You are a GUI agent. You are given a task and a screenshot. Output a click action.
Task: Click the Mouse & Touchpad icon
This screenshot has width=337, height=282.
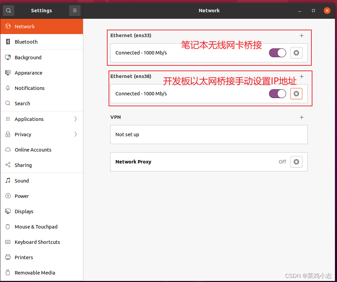pos(8,227)
